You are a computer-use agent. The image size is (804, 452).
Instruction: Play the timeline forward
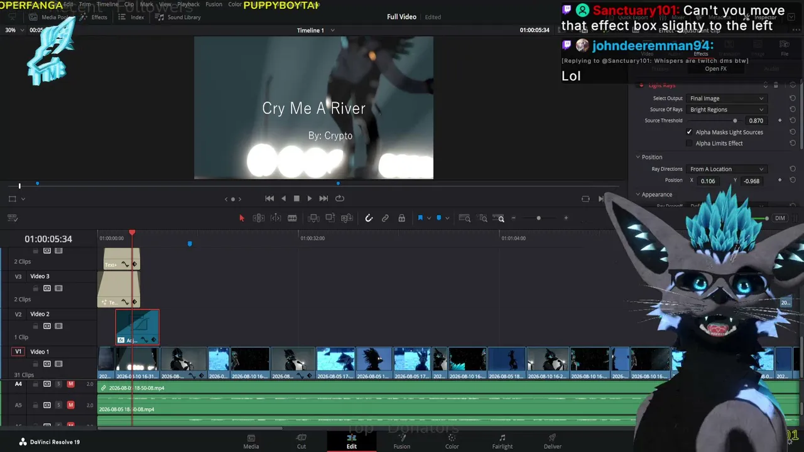[309, 198]
